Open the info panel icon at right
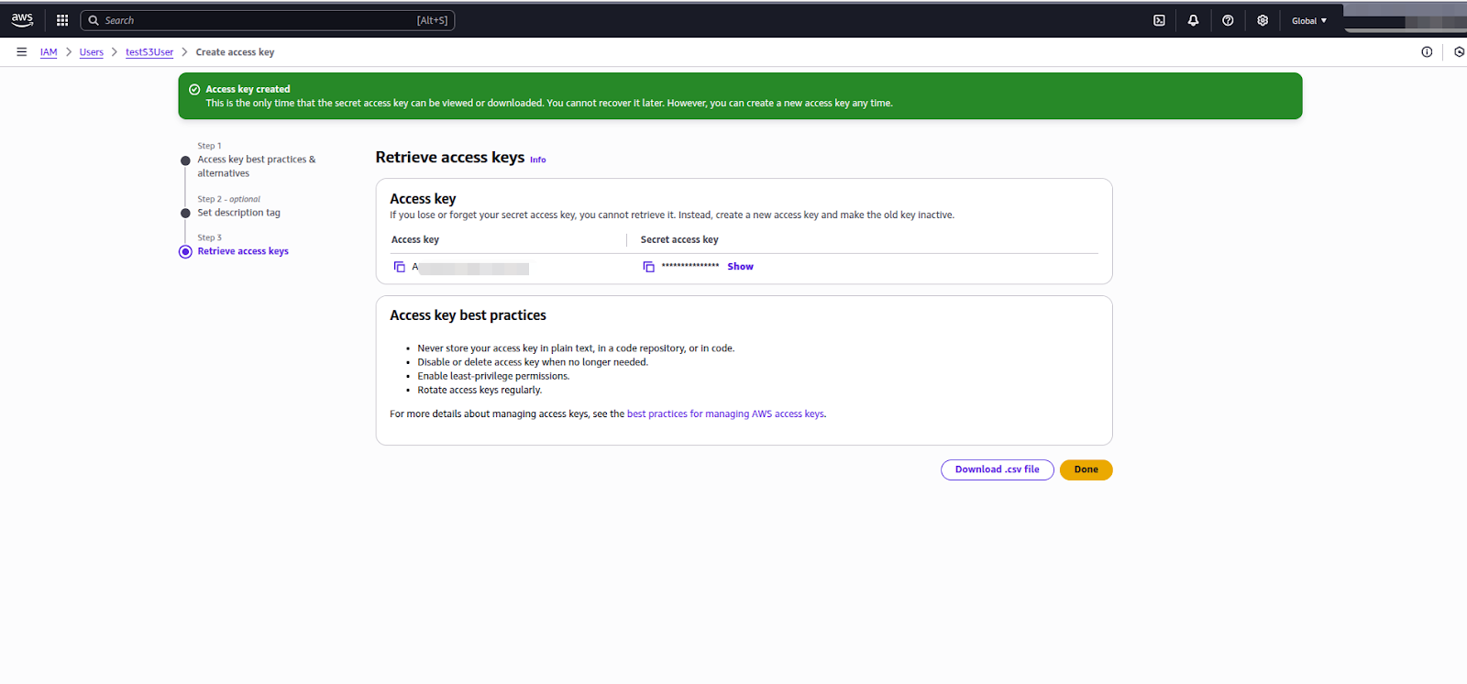The image size is (1467, 684). pyautogui.click(x=1427, y=52)
